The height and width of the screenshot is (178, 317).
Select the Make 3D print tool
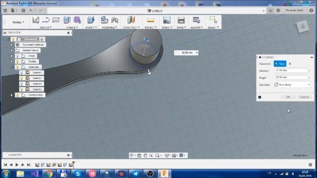click(x=181, y=20)
